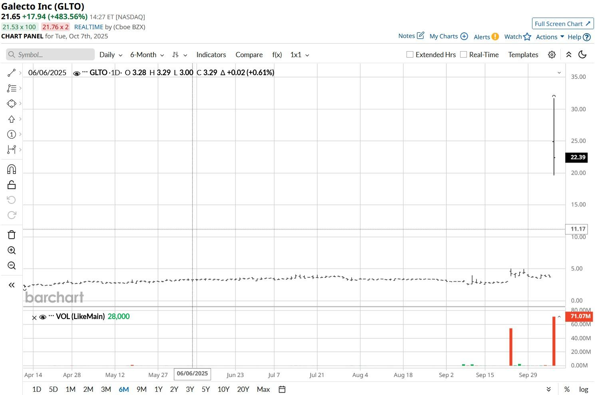Select the 5Y range tab
596x395 pixels.
pyautogui.click(x=205, y=389)
